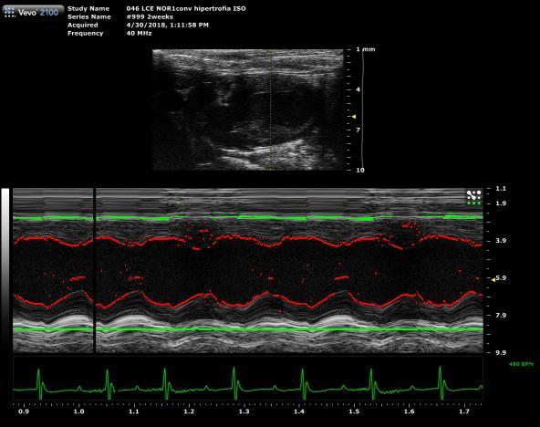This screenshot has width=540, height=427.
Task: Click acquisition date '4/30/2018, 1:11:58 PM'
Action: 167,26
